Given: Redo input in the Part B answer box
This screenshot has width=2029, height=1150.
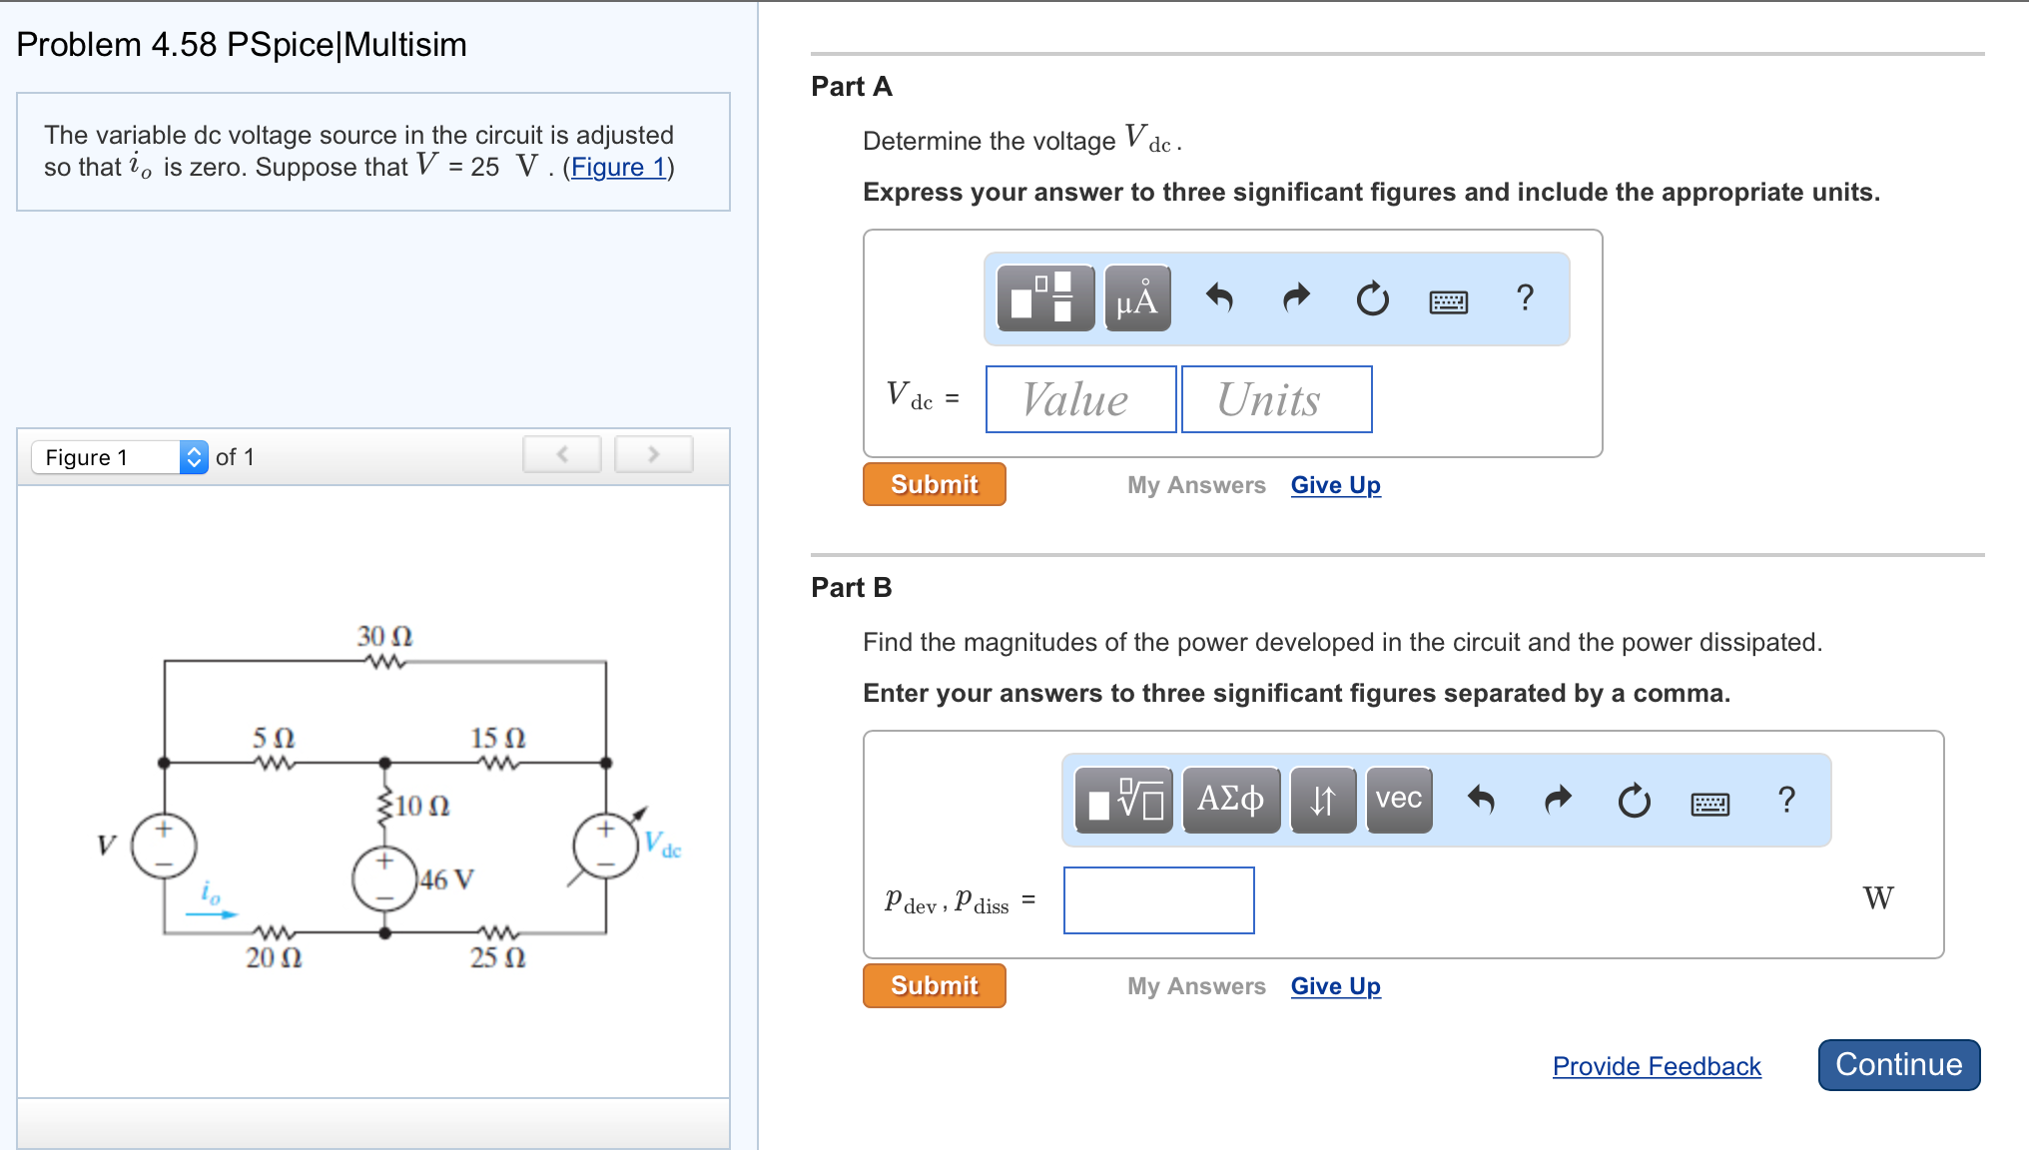Looking at the screenshot, I should [x=1556, y=798].
